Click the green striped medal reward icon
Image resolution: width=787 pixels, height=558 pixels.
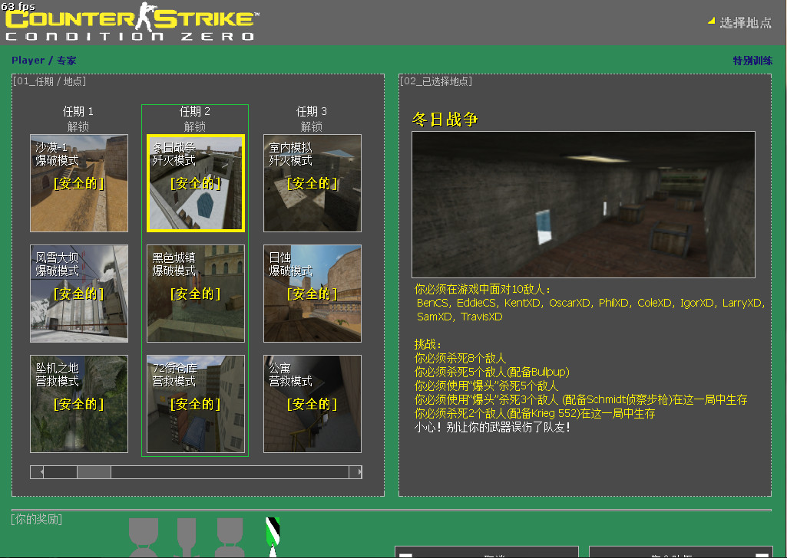[x=273, y=537]
